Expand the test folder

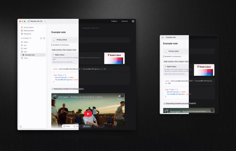(24, 45)
